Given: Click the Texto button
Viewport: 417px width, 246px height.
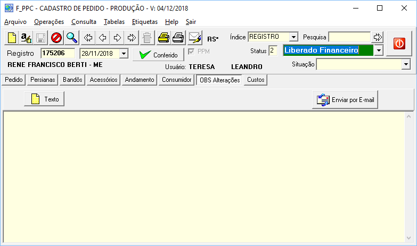Looking at the screenshot, I should coord(44,99).
